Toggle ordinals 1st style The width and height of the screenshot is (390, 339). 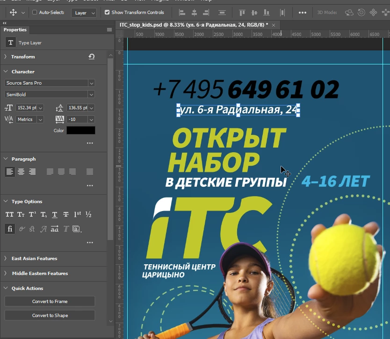click(77, 214)
